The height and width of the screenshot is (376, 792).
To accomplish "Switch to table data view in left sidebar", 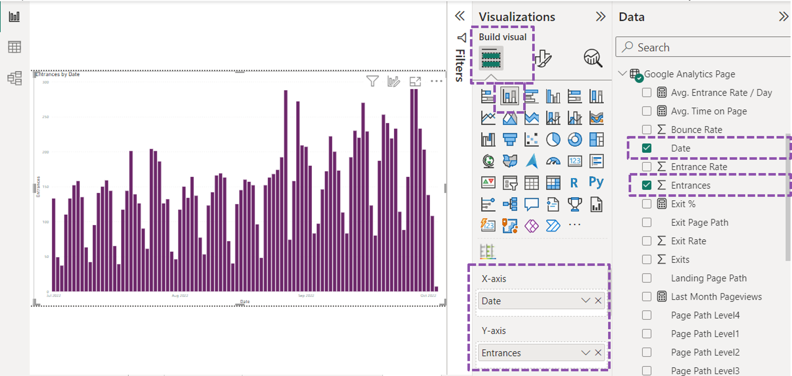I will 14,47.
